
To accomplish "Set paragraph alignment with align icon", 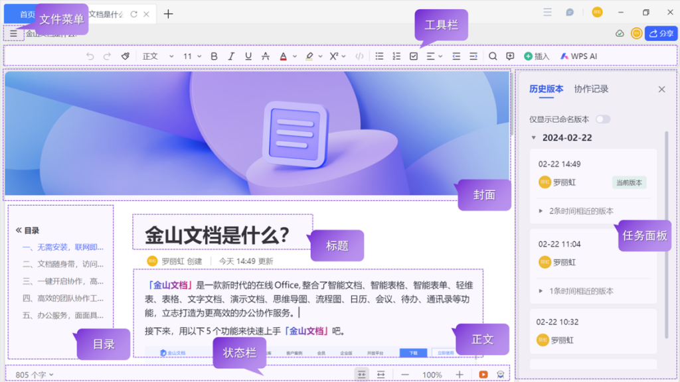I will tap(430, 56).
